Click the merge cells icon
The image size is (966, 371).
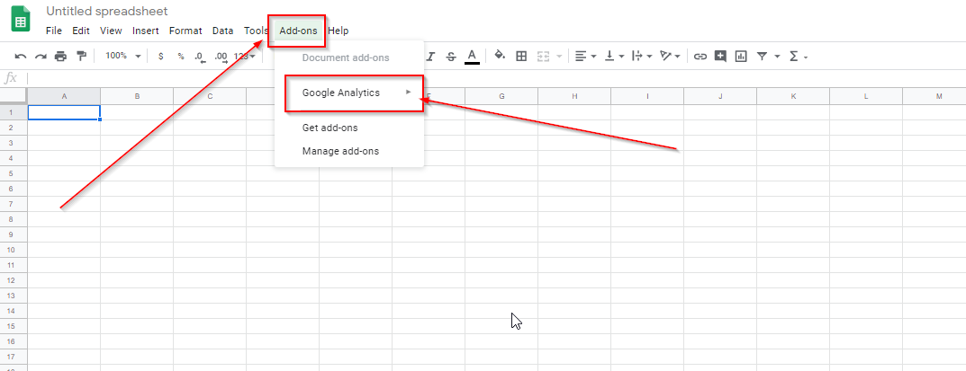coord(543,57)
